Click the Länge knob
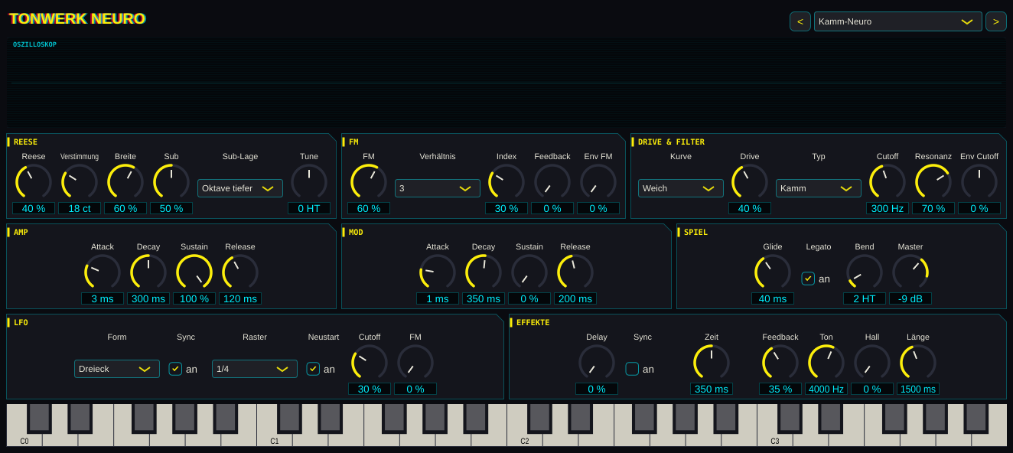1013x453 pixels. coord(918,363)
